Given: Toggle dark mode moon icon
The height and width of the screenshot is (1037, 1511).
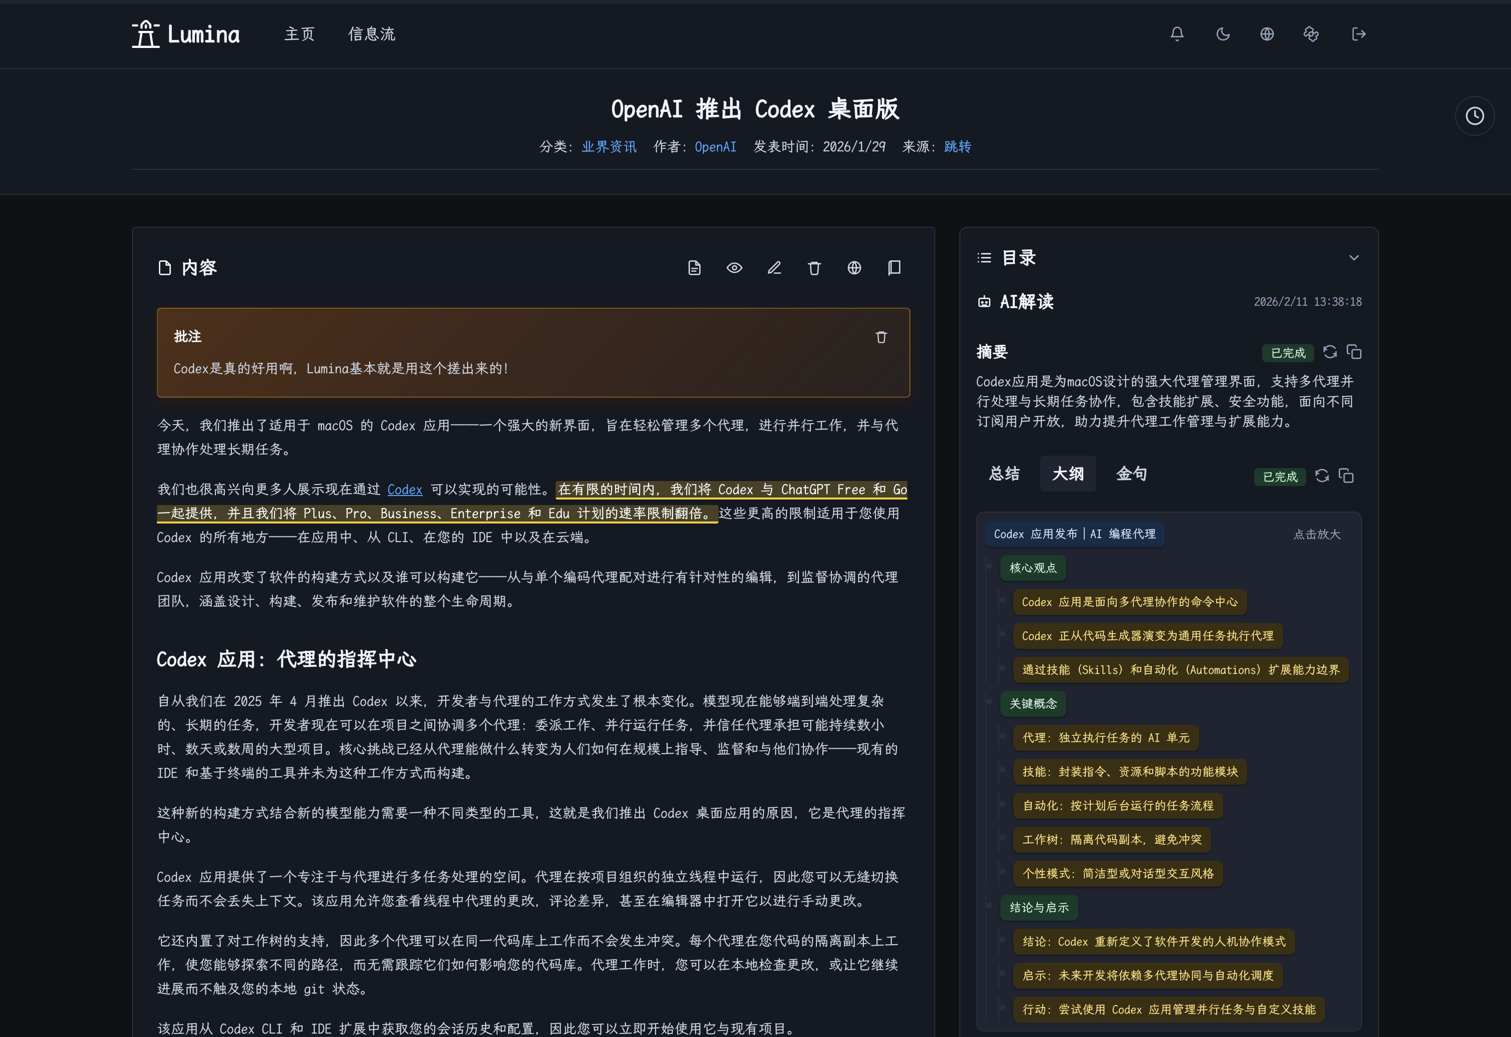Looking at the screenshot, I should [1222, 34].
